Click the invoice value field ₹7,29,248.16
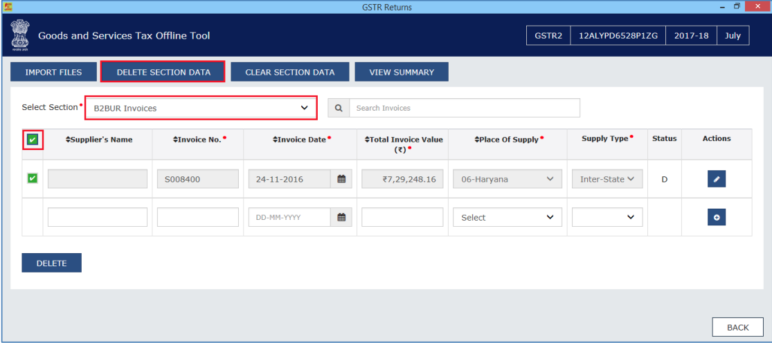Screen dimensions: 772x343 coord(402,179)
